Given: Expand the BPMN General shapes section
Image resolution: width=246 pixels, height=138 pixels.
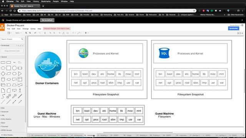Looking at the screenshot, I should [x=6, y=130].
